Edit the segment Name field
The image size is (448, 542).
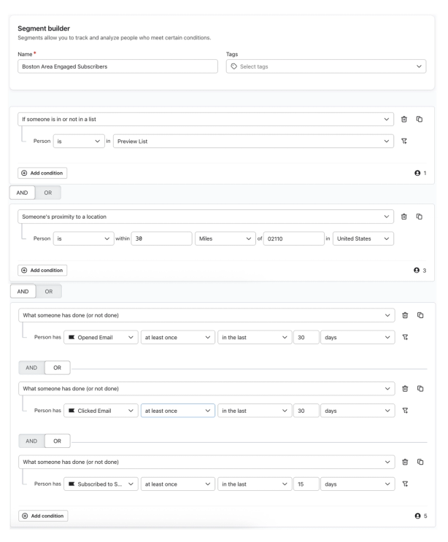pyautogui.click(x=118, y=66)
